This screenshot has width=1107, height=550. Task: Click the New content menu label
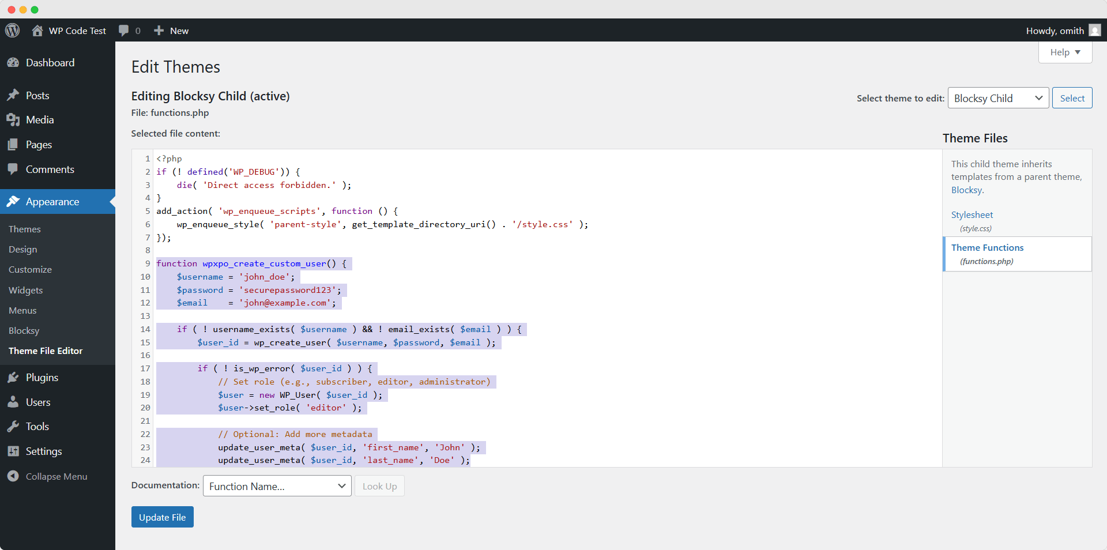coord(179,31)
